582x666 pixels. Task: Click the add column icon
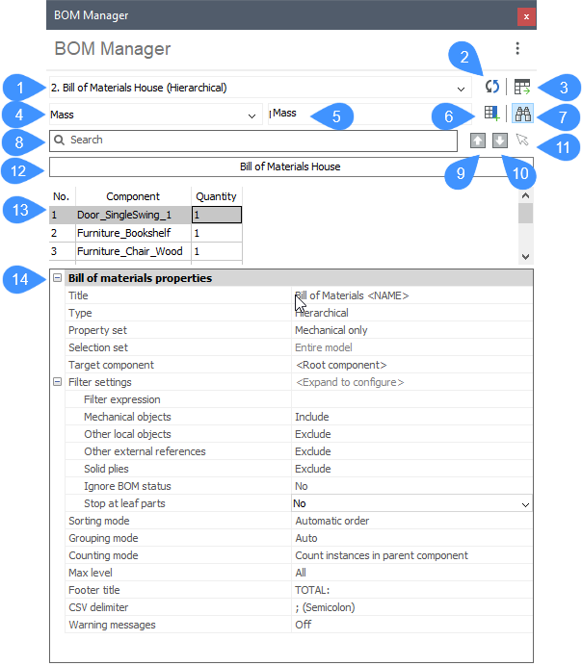pos(492,114)
